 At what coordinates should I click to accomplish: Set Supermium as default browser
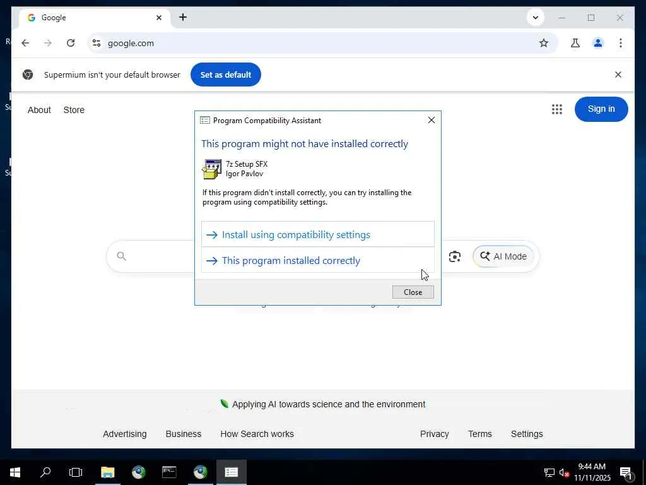226,75
